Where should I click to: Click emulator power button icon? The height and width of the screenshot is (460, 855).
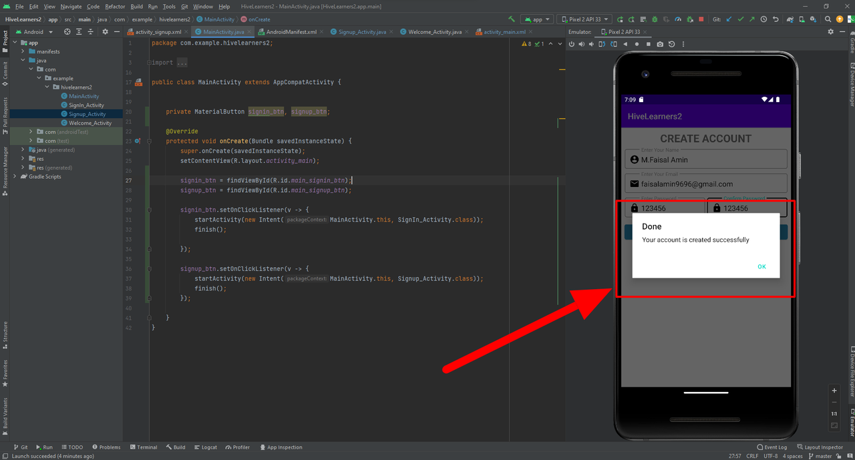tap(571, 44)
